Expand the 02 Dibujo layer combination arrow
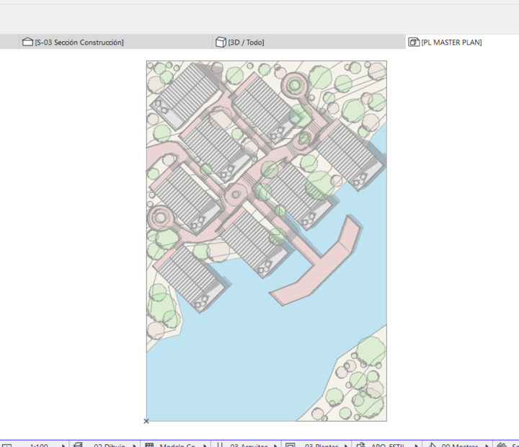 click(134, 446)
